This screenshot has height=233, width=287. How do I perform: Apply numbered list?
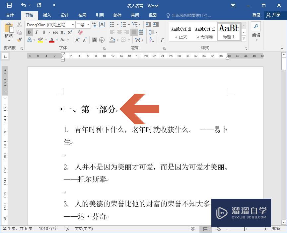123,24
